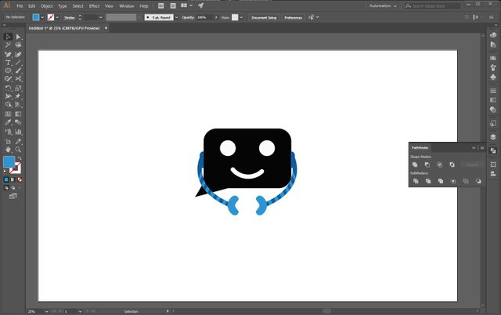The height and width of the screenshot is (315, 501).
Task: Collapse the Pathfinder panel with double arrows
Action: (473, 147)
